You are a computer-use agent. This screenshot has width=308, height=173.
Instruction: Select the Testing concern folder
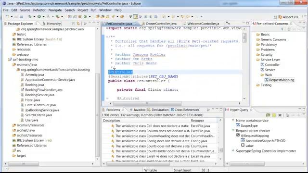click(266, 85)
